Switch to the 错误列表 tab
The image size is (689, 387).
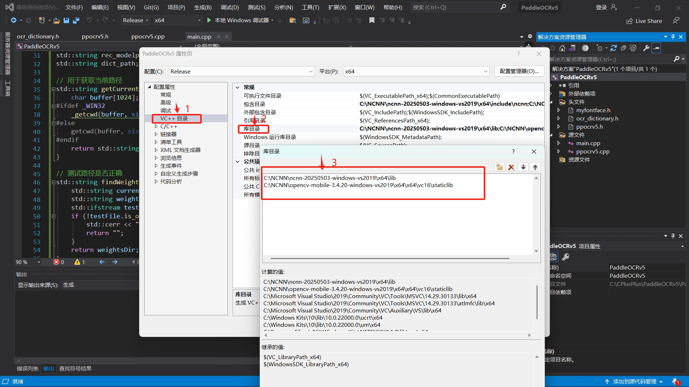(28, 368)
